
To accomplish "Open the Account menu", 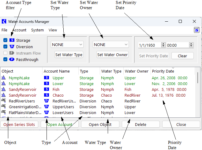I will tap(19, 30).
